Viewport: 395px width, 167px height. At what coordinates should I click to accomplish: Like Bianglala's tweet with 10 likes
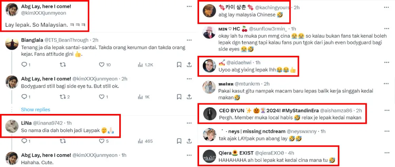click(102, 65)
